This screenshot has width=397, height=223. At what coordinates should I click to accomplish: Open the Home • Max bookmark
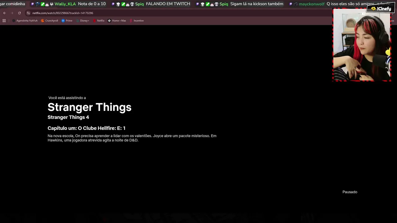[x=117, y=21]
